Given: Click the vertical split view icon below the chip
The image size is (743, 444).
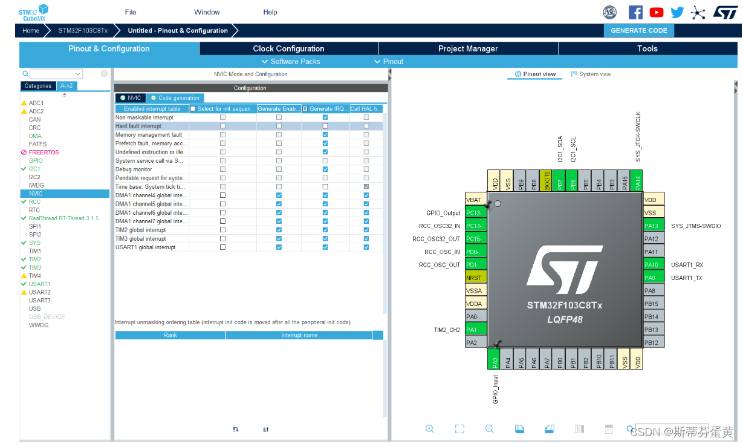Looking at the screenshot, I should pos(579,429).
